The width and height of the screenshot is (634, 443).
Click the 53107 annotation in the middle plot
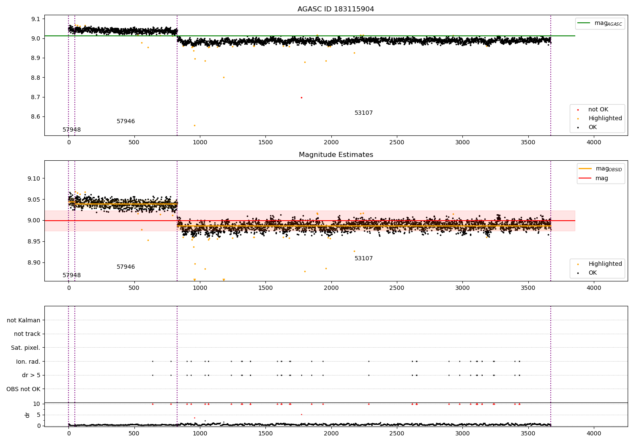tap(364, 259)
